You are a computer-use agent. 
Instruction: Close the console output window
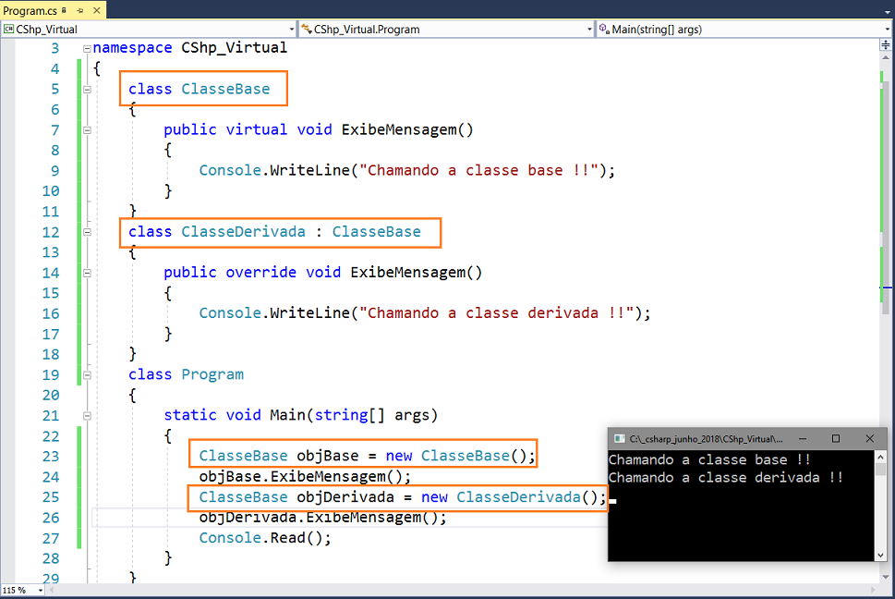pos(869,438)
